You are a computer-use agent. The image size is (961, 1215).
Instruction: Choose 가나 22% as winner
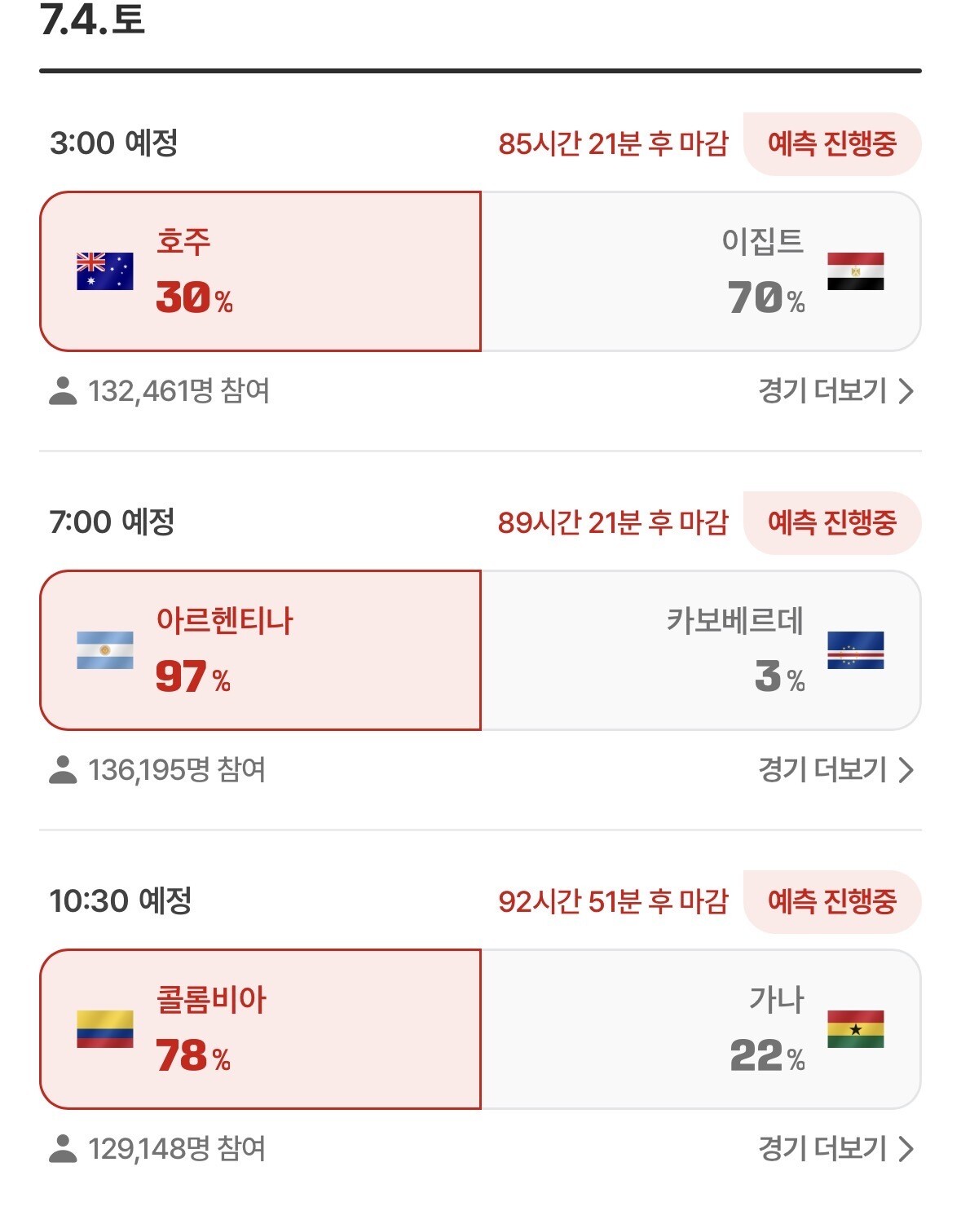tap(701, 1029)
